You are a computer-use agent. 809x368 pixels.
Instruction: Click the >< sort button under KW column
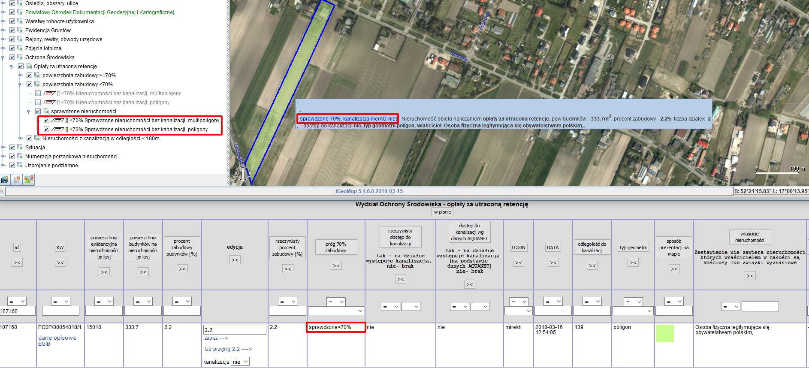pos(60,262)
